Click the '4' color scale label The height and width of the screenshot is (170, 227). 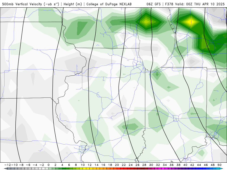pos(62,165)
